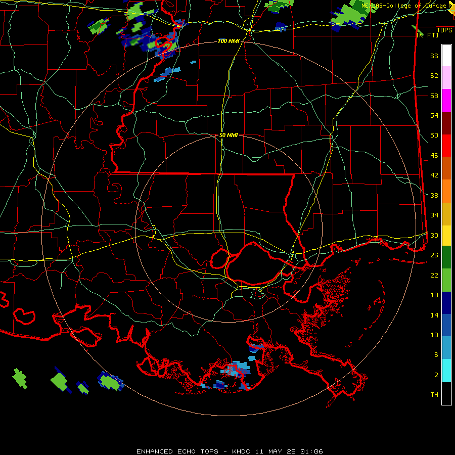Click the dark maroon swatch between 54 and 50

[446, 123]
